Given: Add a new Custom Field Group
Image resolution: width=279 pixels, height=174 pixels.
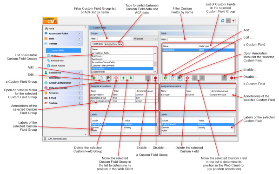Looking at the screenshot, I should (94, 78).
